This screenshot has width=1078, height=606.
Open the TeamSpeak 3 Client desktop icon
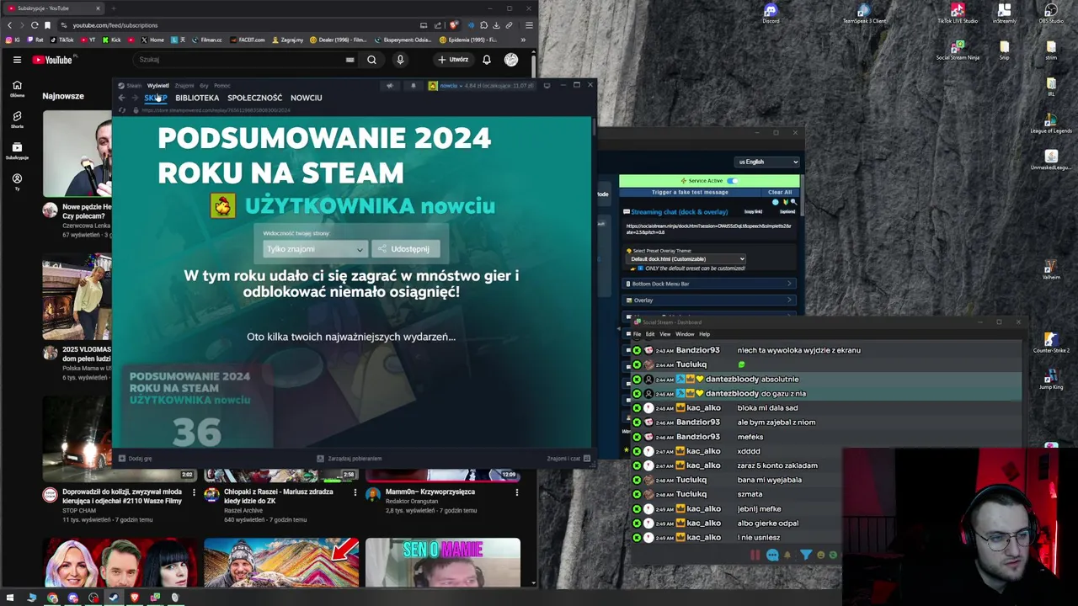[864, 13]
